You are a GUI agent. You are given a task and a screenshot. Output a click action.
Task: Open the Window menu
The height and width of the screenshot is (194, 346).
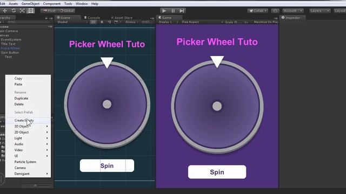click(x=82, y=4)
